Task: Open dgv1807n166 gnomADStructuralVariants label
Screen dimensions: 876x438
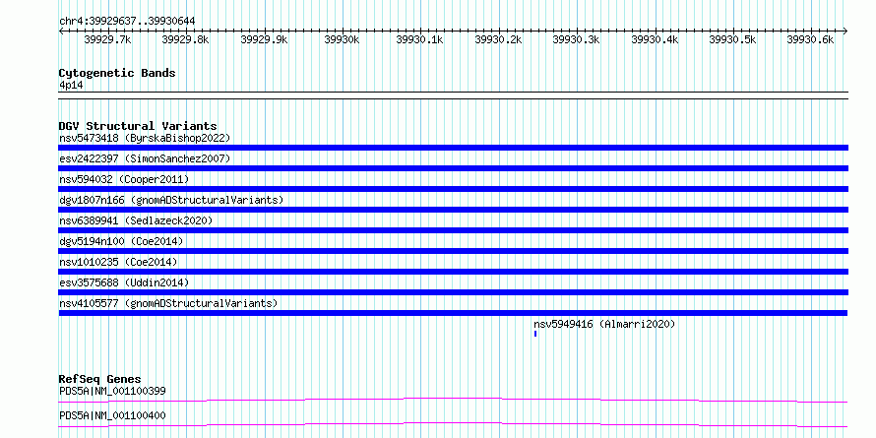Action: [x=171, y=200]
